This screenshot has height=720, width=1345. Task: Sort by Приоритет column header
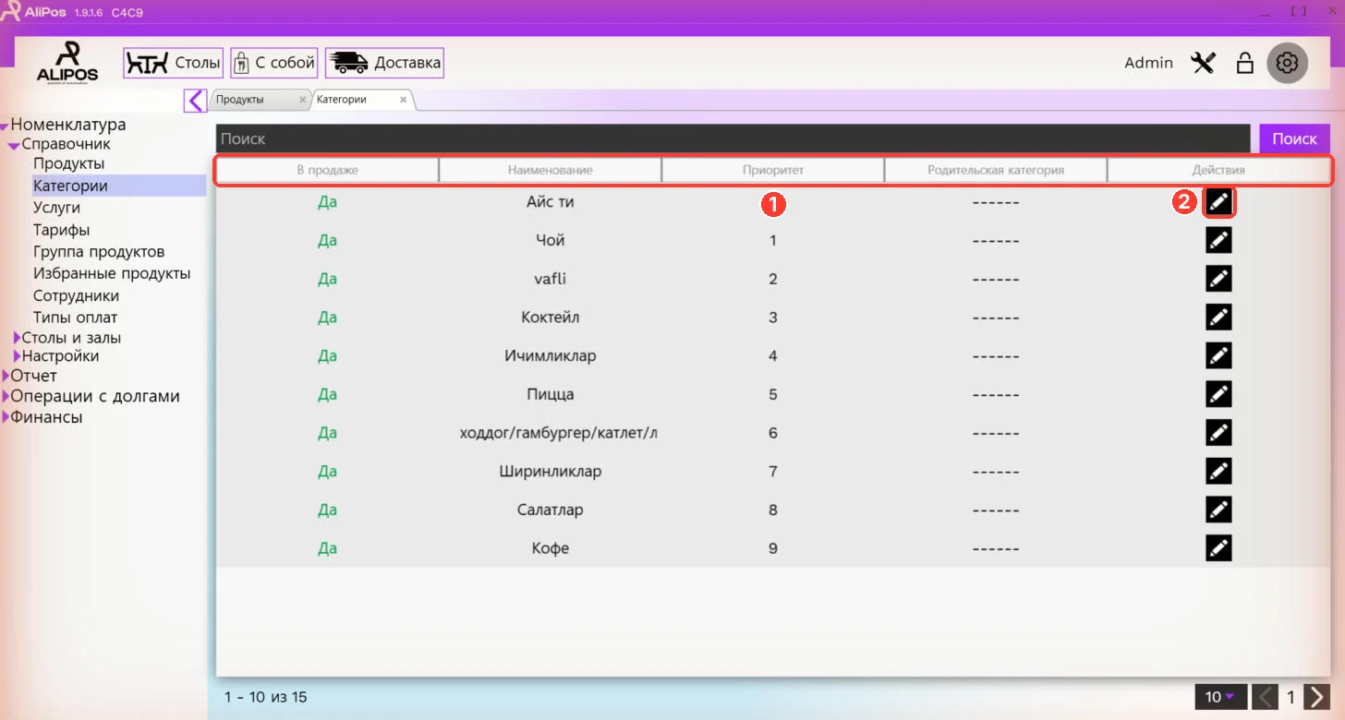point(773,170)
